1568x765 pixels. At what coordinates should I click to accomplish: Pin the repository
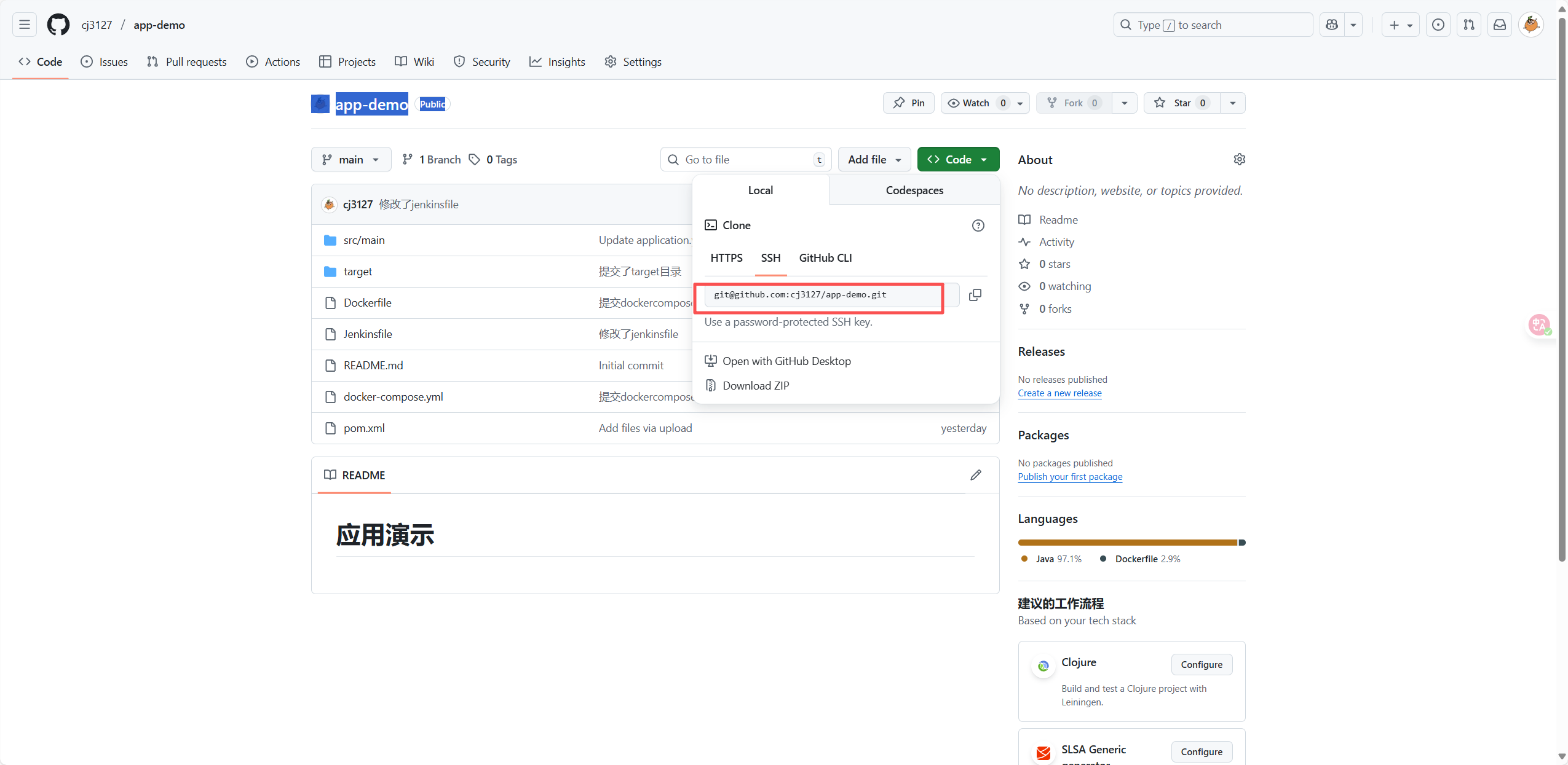click(x=909, y=103)
